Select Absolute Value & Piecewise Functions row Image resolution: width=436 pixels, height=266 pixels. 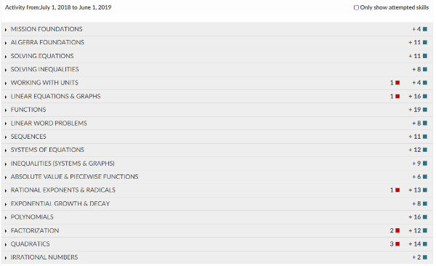click(x=217, y=177)
